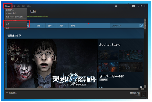Click the magnifier search button

point(141,26)
